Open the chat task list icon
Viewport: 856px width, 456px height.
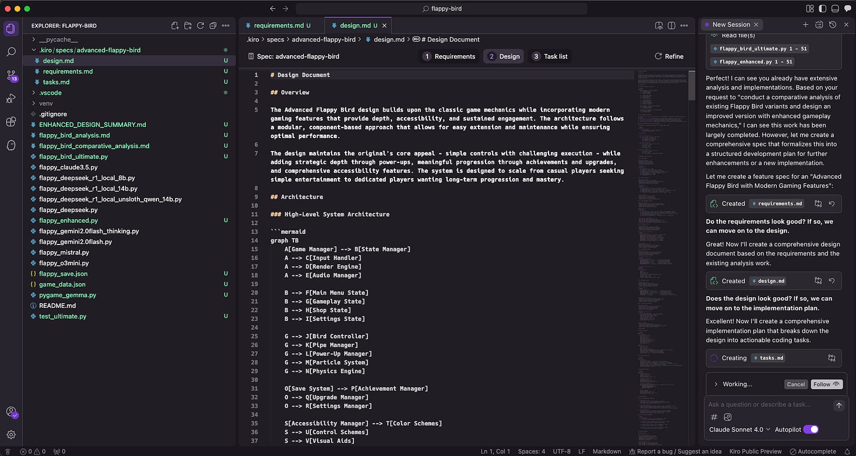tap(819, 25)
